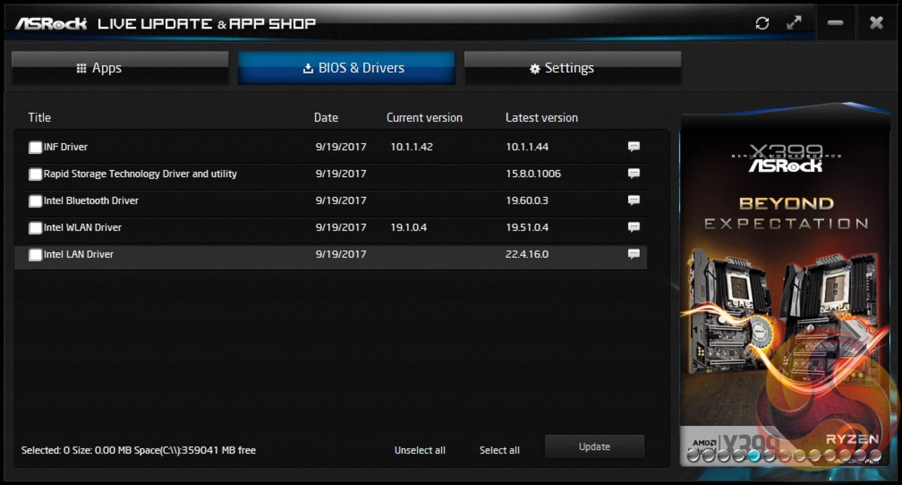Click Intel WLAN current version 19.1.0.4
The height and width of the screenshot is (485, 902).
tap(409, 227)
